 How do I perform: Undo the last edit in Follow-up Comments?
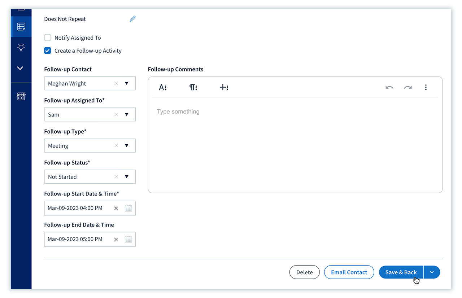pyautogui.click(x=389, y=87)
